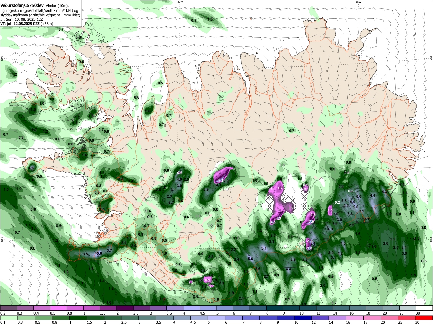Click the "5.3" precipitation value on the map

[x=320, y=255]
